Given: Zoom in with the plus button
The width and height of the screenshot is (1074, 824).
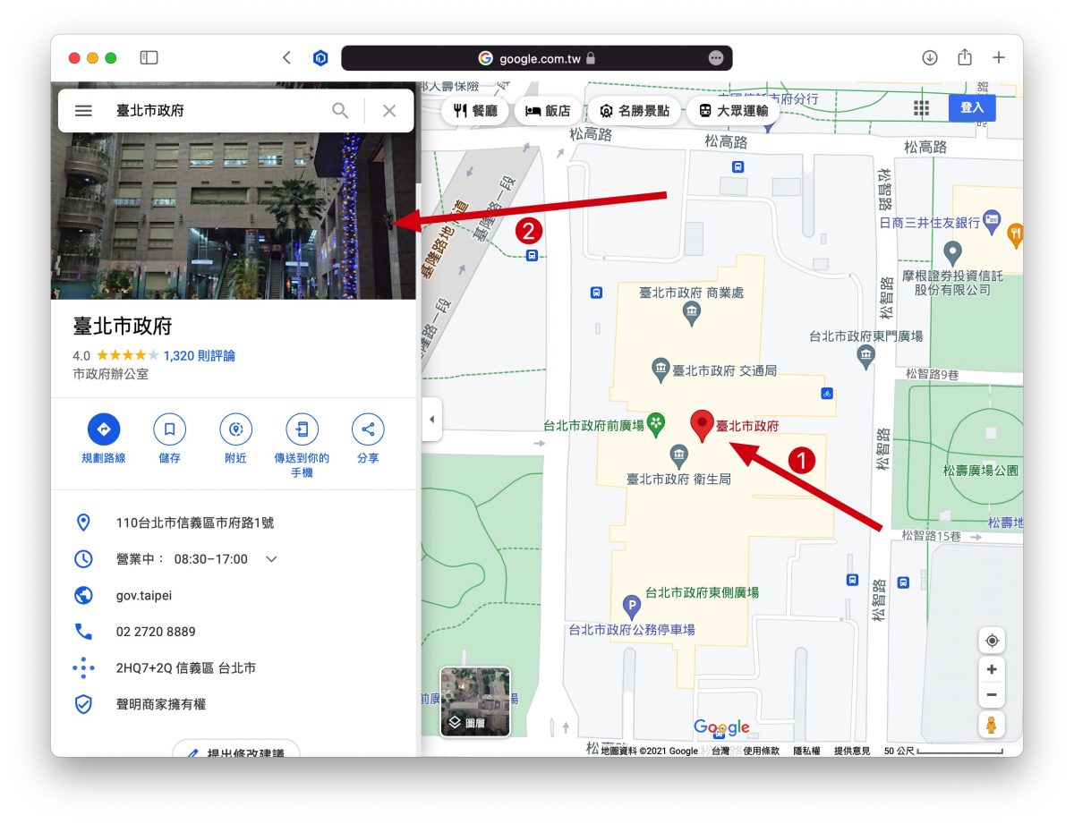Looking at the screenshot, I should (992, 669).
